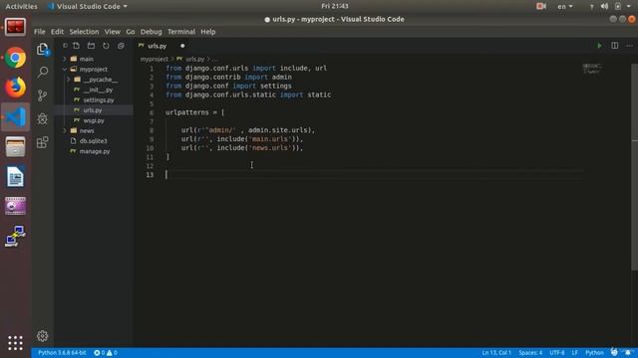Open __init__.py in explorer
This screenshot has height=358, width=638.
pos(98,89)
